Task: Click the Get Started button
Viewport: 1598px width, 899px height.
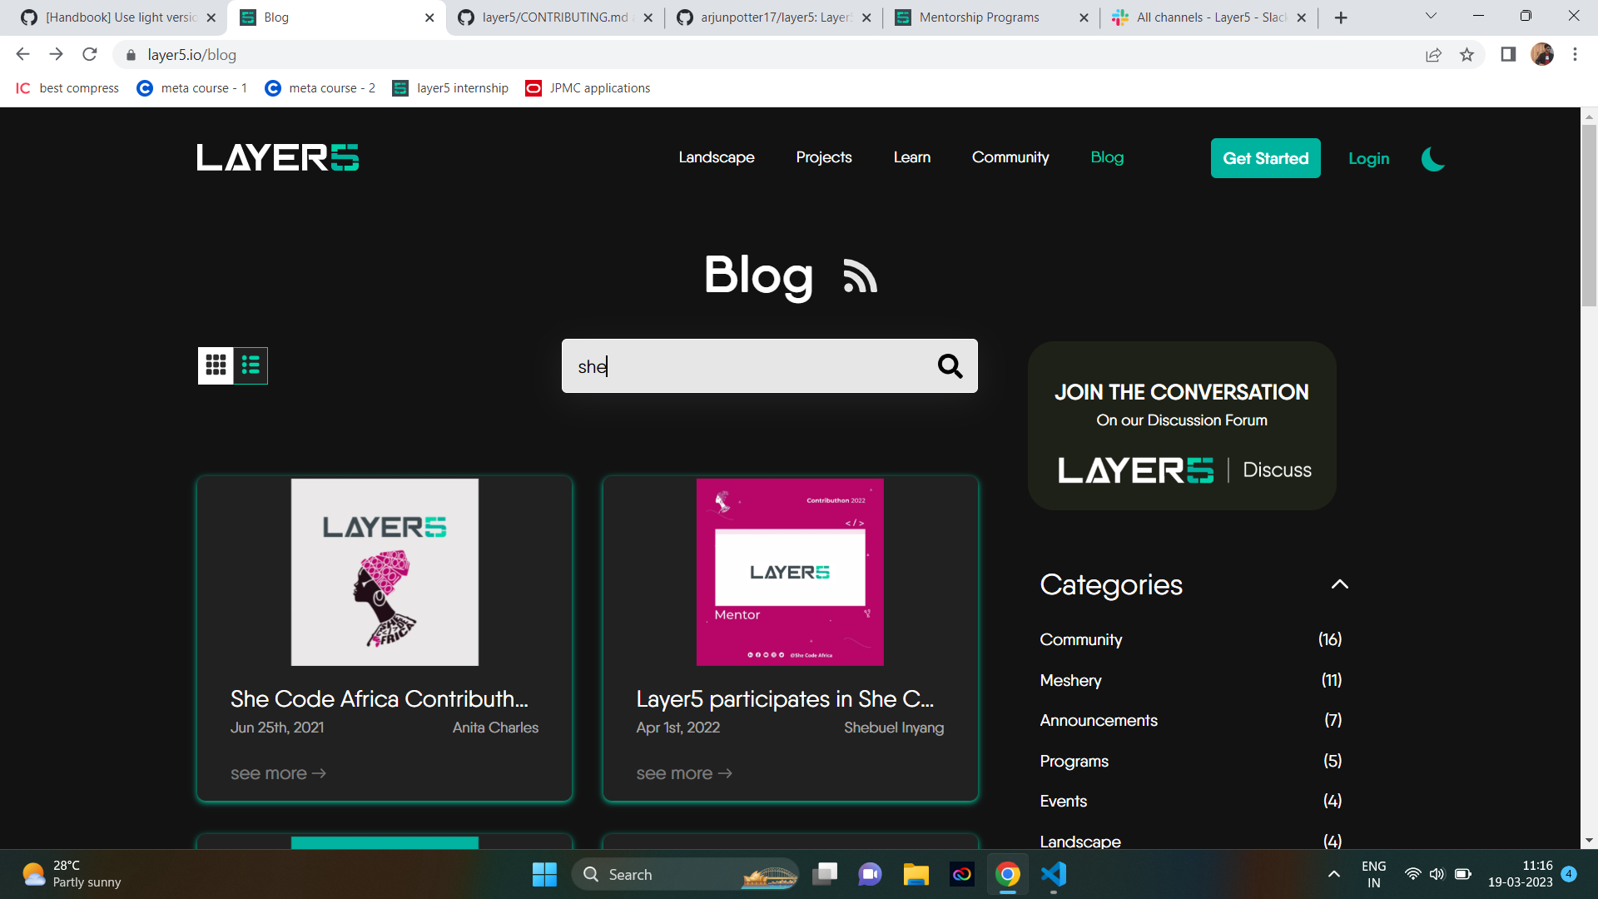Action: coord(1265,158)
